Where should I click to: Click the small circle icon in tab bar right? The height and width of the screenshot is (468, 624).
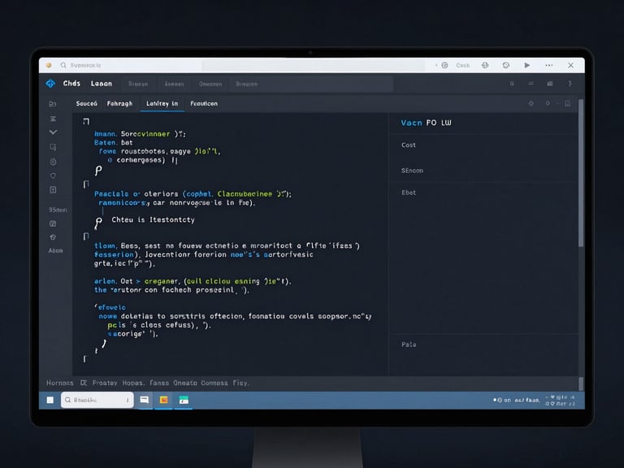coord(548,103)
